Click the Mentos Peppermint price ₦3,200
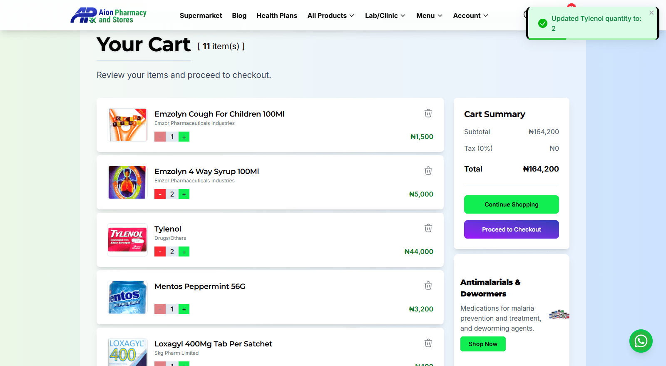 pos(421,309)
